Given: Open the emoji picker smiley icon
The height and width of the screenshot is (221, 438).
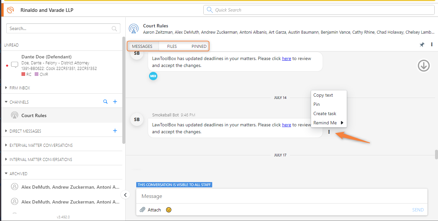Looking at the screenshot, I should [169, 210].
